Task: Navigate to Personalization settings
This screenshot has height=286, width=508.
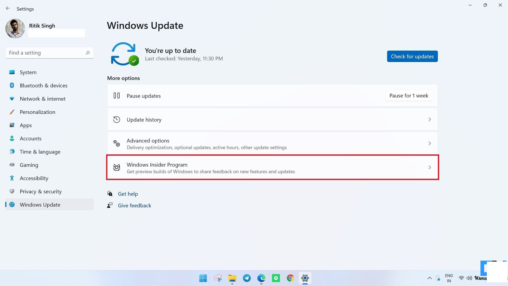Action: click(x=37, y=112)
